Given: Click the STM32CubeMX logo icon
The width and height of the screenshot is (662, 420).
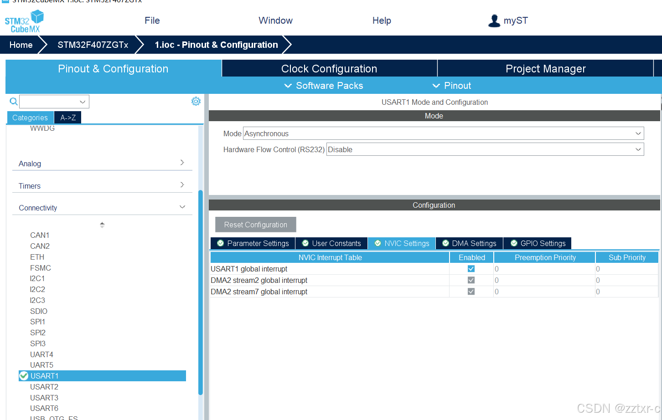Looking at the screenshot, I should [24, 22].
